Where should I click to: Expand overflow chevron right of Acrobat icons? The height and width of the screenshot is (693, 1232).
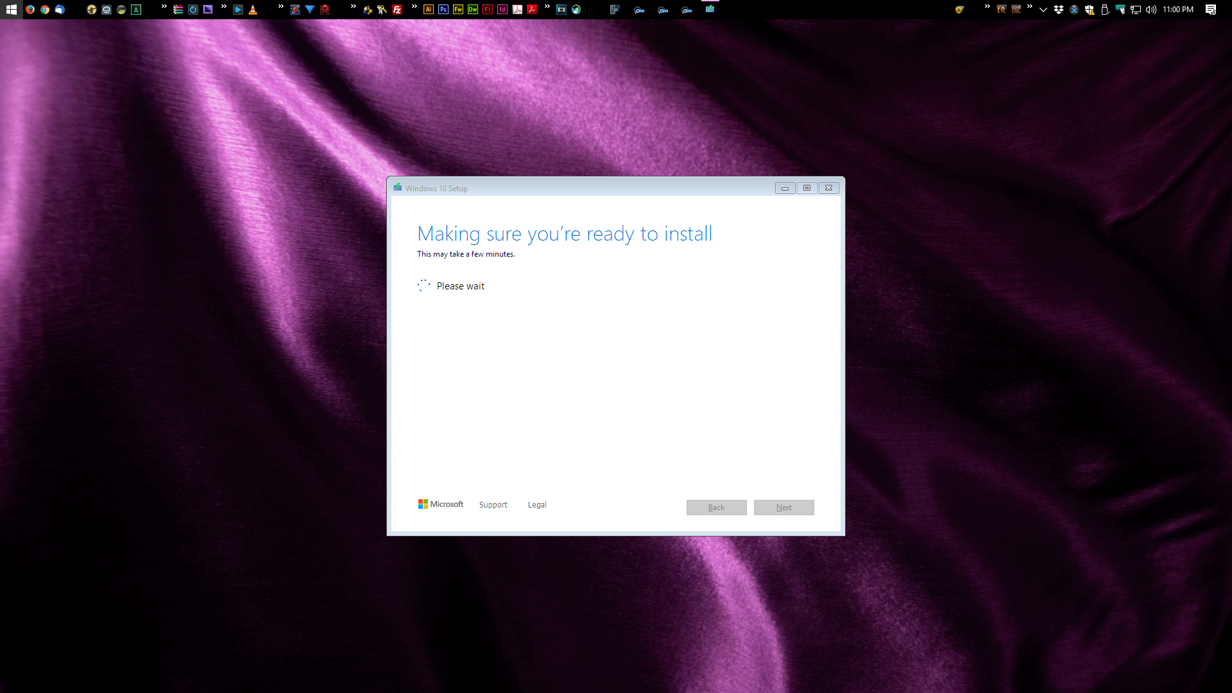point(547,6)
